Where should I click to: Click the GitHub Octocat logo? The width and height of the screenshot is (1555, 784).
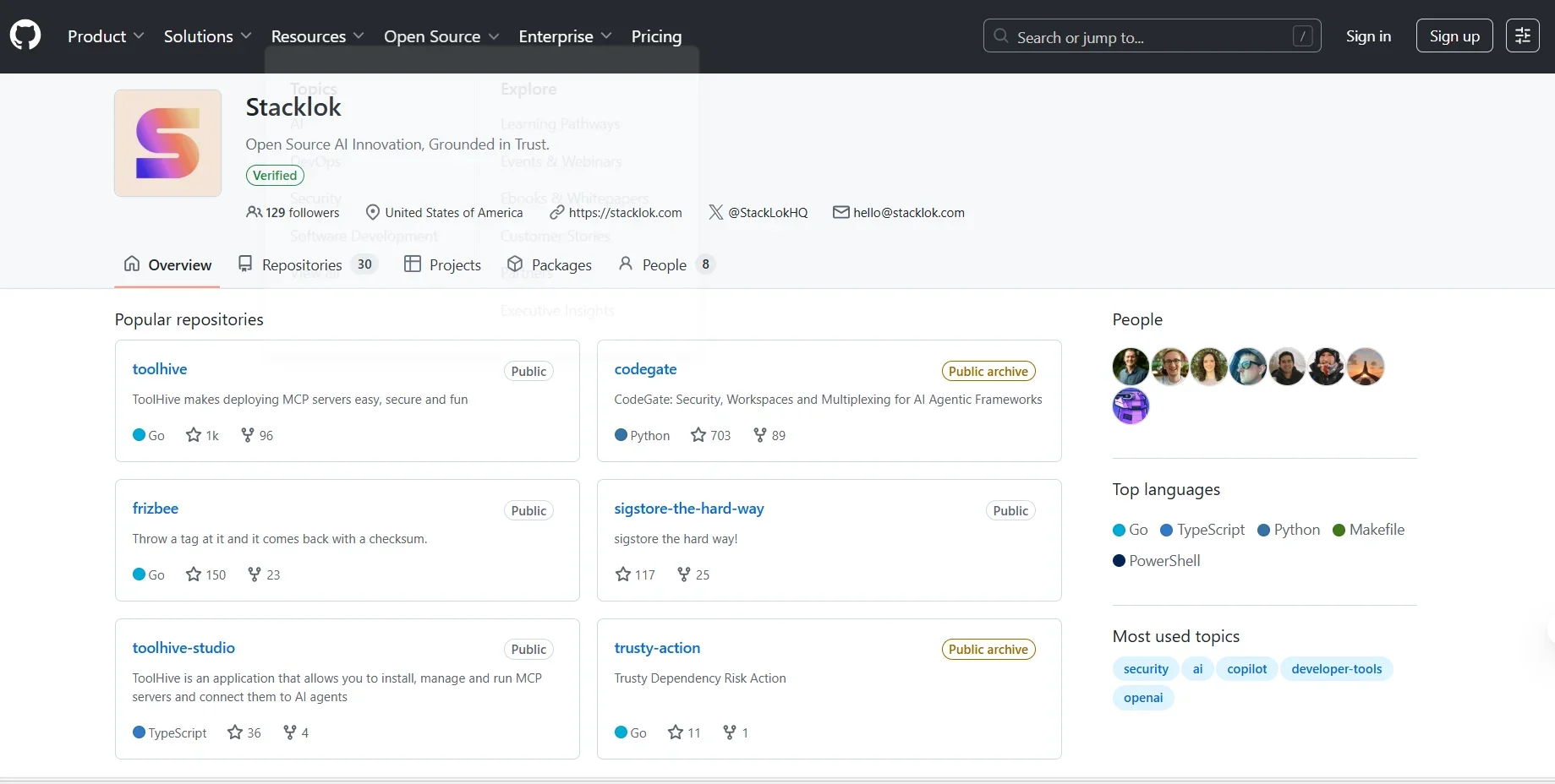point(25,35)
